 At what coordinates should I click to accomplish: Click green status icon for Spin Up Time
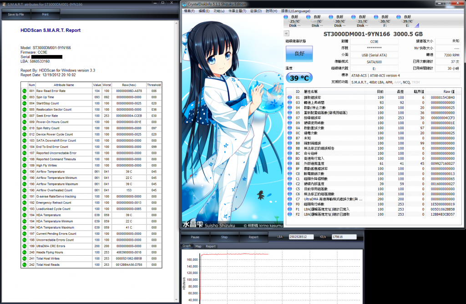click(25, 97)
